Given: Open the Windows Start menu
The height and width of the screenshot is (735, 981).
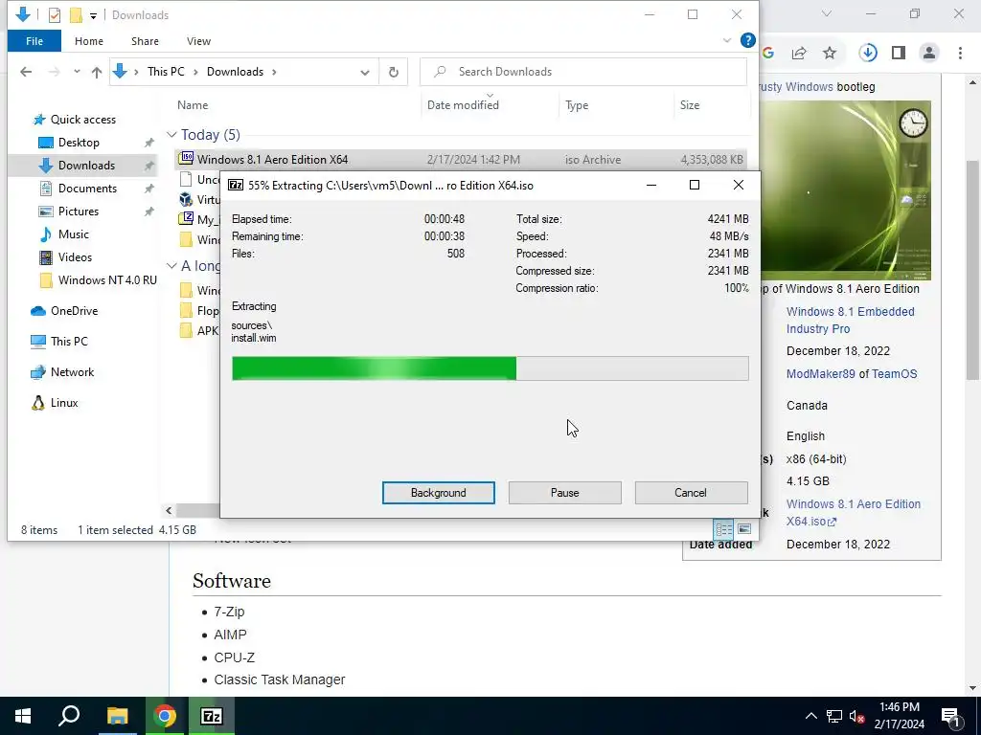Looking at the screenshot, I should coord(23,716).
